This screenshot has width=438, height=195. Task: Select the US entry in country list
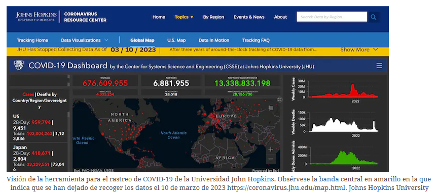(x=39, y=127)
